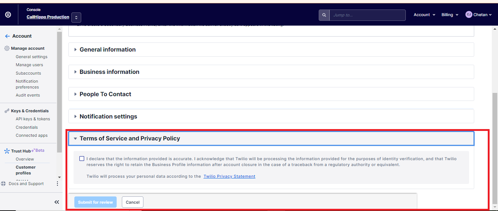Click the page vertical scrollbar
This screenshot has height=211, width=498.
click(x=495, y=148)
